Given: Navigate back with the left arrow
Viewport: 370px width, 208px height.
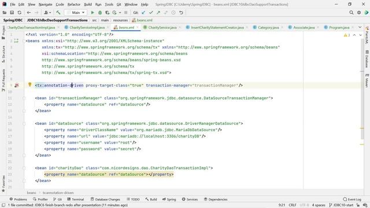Looking at the screenshot, I should point(28,13).
